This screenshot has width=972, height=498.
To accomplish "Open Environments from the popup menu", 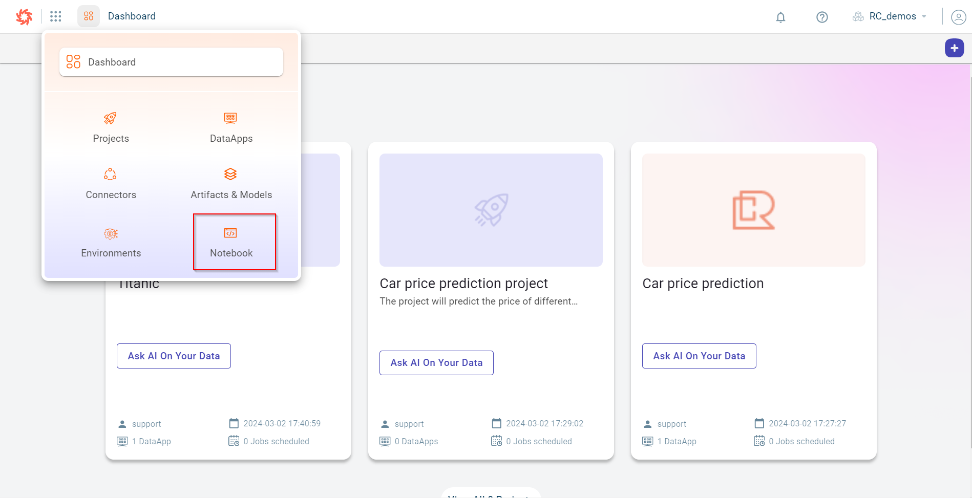I will (x=111, y=242).
